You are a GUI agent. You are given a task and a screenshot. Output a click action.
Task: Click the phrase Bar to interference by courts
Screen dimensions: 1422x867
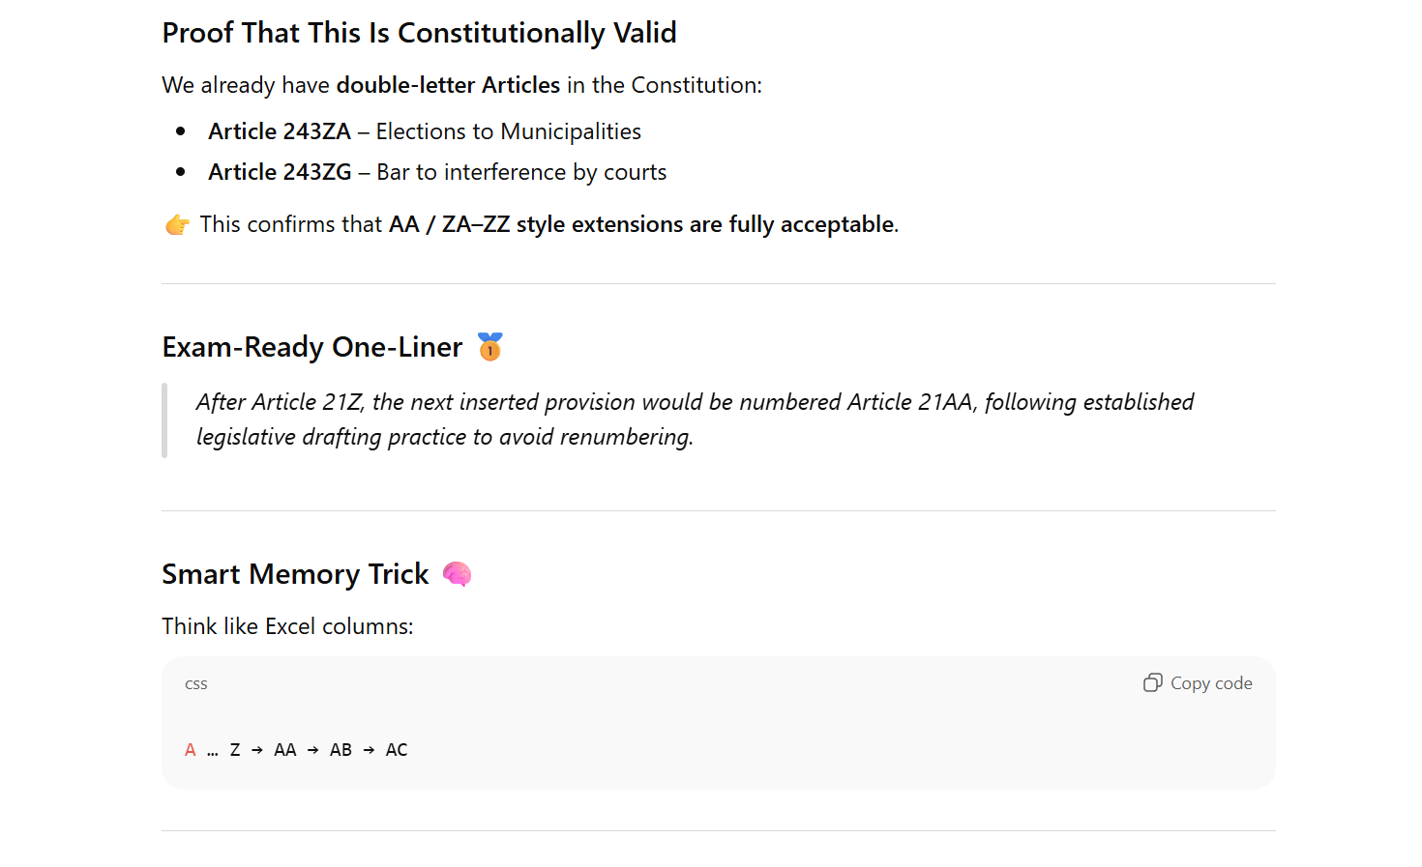pyautogui.click(x=521, y=172)
